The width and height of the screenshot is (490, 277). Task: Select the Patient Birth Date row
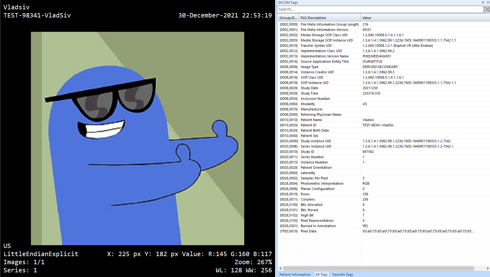(x=384, y=130)
